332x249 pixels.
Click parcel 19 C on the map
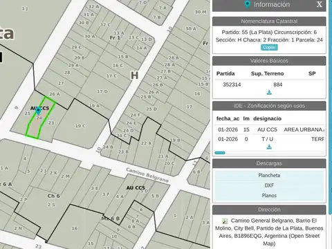pyautogui.click(x=80, y=126)
